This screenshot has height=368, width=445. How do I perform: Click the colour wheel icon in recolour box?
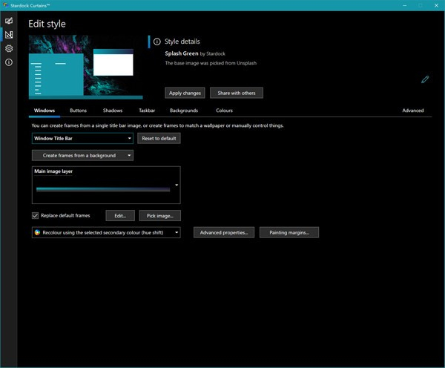[37, 232]
